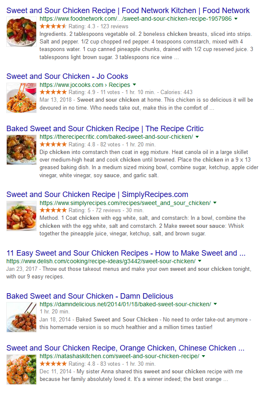Expand the therecipecritic.com URL dropdown arrow
262x394 pixels.
tap(197, 137)
